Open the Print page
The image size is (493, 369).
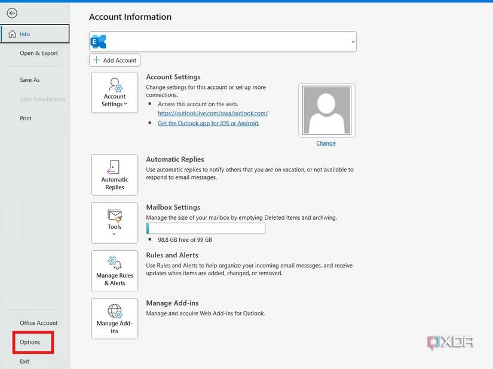[25, 118]
